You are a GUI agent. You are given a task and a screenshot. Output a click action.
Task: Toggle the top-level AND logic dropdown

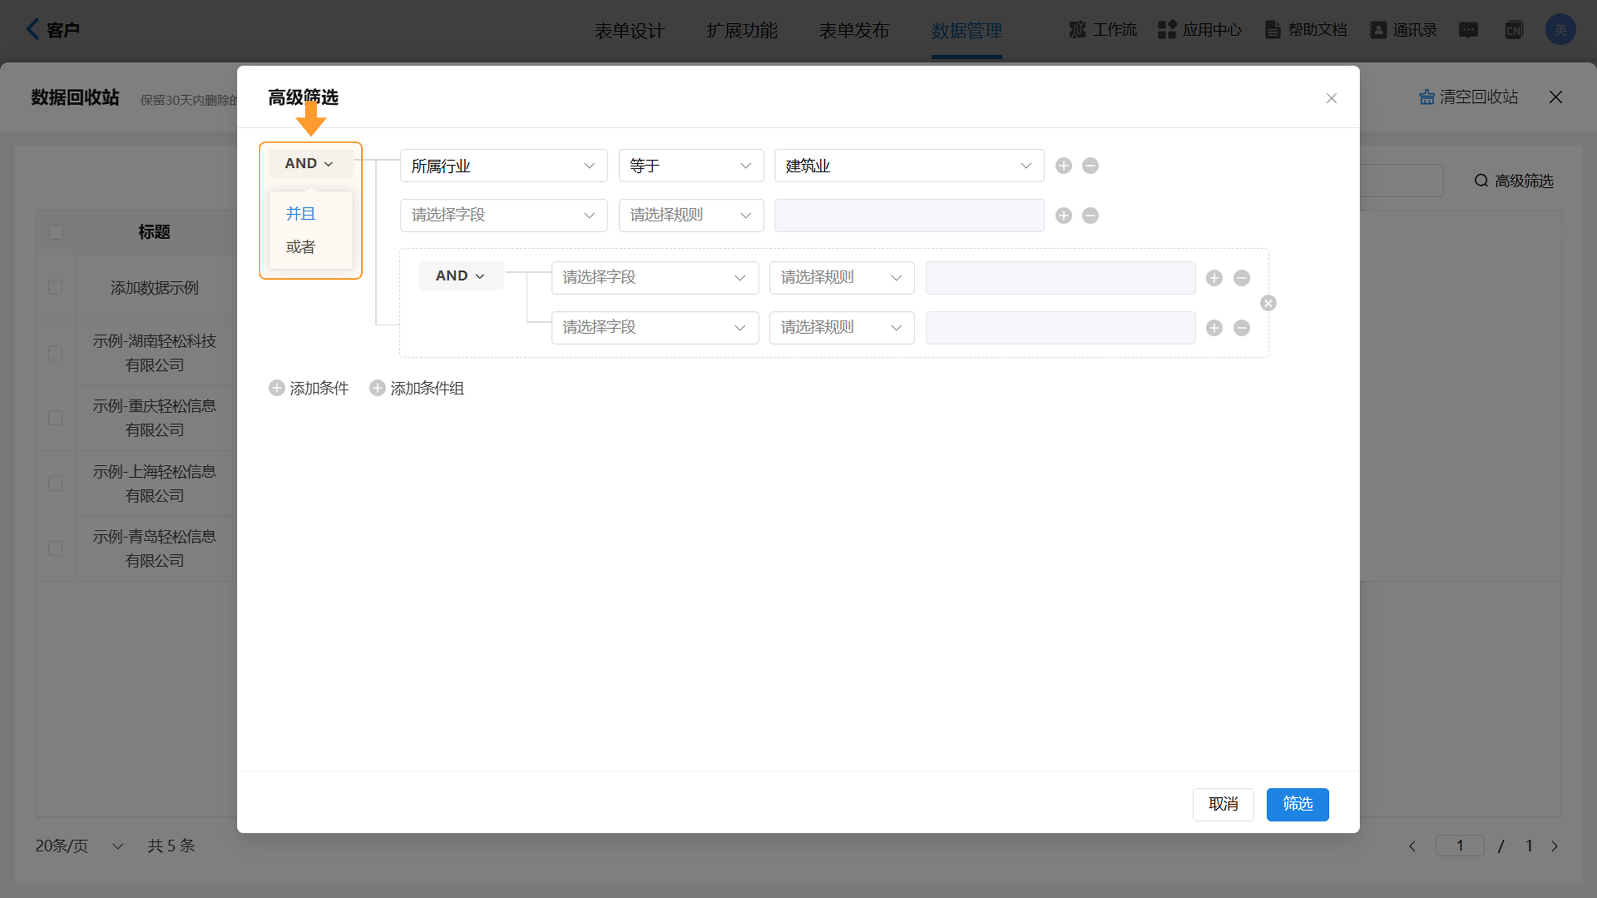[310, 163]
